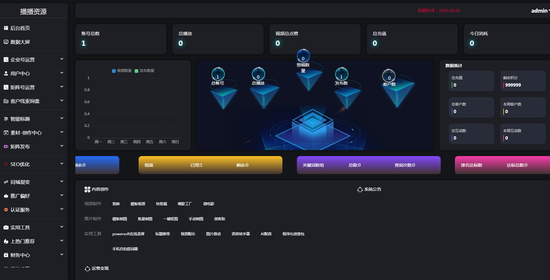Open the admin user dropdown
Viewport: 550px width, 280px height.
click(x=539, y=11)
